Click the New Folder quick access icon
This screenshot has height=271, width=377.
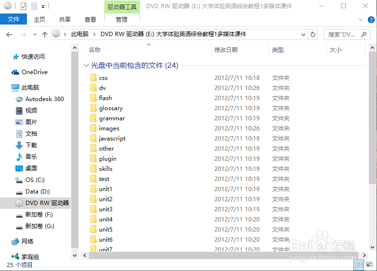35,6
